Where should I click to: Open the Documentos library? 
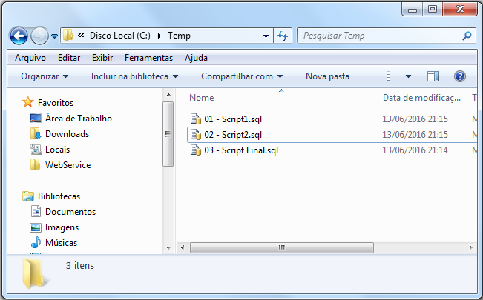(x=70, y=212)
